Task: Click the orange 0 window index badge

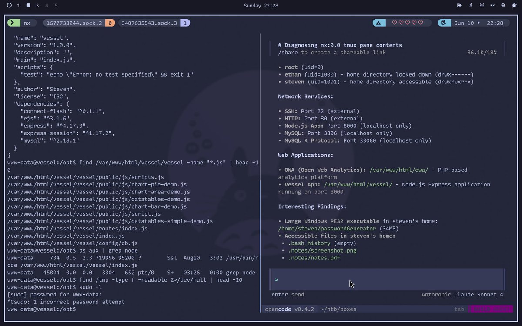Action: click(x=110, y=23)
